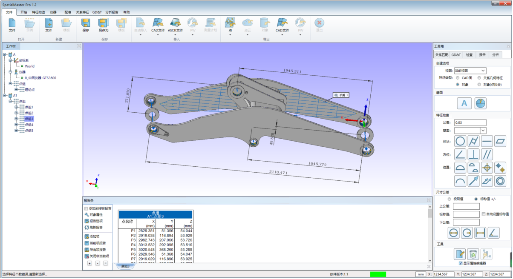Select the circularity tolerance icon in 形状 row
The height and width of the screenshot is (279, 513).
point(460,141)
